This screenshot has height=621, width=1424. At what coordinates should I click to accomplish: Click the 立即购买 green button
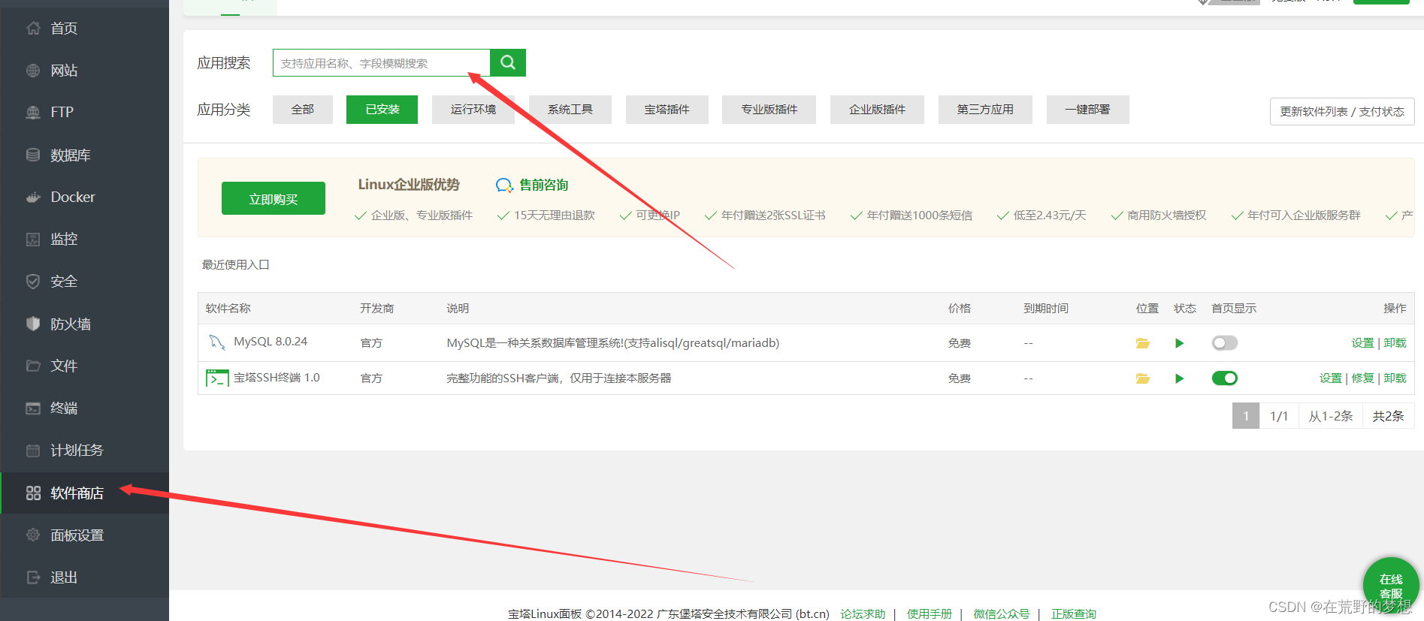[274, 198]
